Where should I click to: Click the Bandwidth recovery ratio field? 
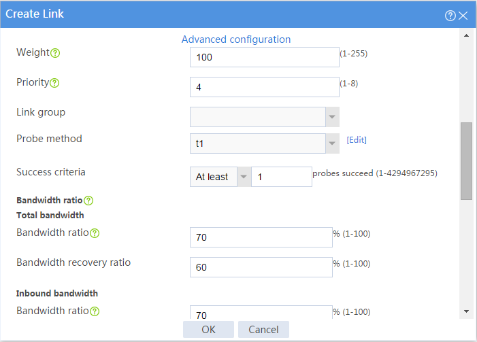pyautogui.click(x=261, y=267)
